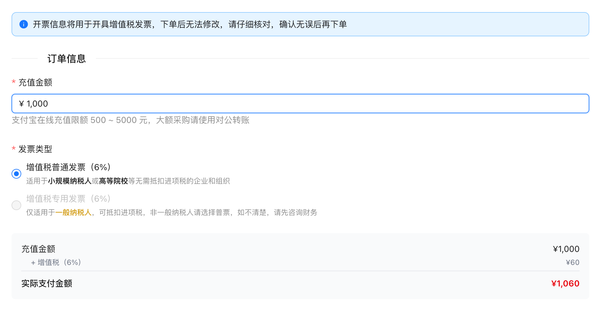Image resolution: width=599 pixels, height=310 pixels.
Task: Click the bold 高等院校 text
Action: click(x=113, y=181)
